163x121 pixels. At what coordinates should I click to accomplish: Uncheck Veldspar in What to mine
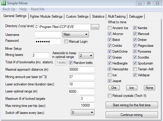point(135,75)
